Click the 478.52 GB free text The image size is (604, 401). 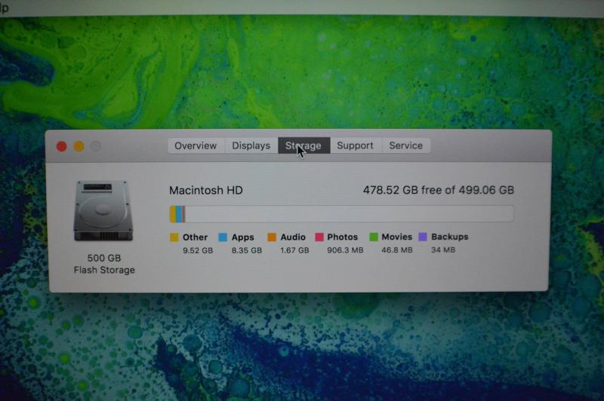click(438, 191)
